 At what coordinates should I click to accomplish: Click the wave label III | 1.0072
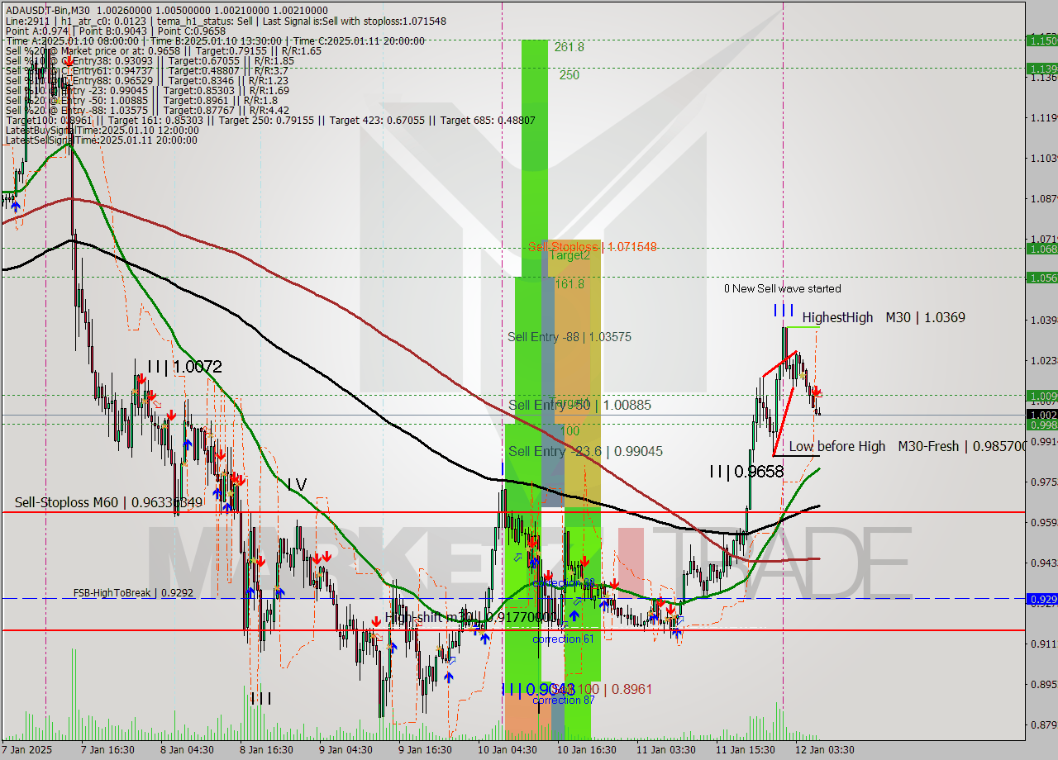click(x=184, y=366)
